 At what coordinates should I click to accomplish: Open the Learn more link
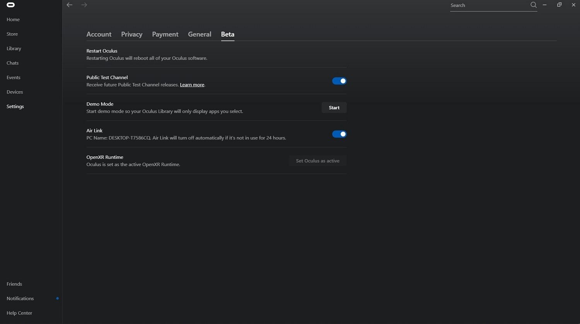(x=192, y=85)
